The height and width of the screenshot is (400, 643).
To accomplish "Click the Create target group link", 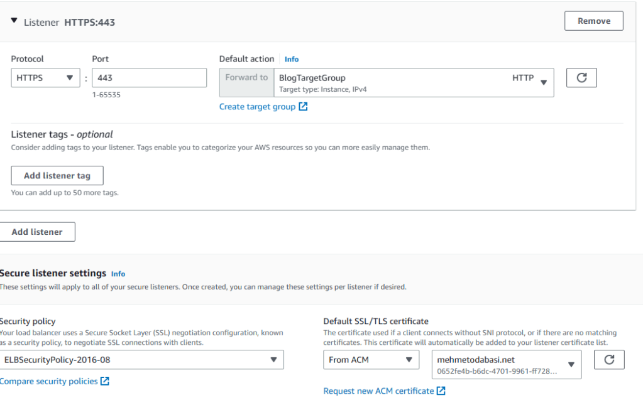I will point(257,107).
